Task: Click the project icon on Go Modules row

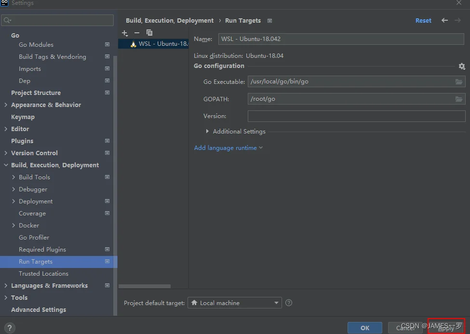Action: (107, 44)
